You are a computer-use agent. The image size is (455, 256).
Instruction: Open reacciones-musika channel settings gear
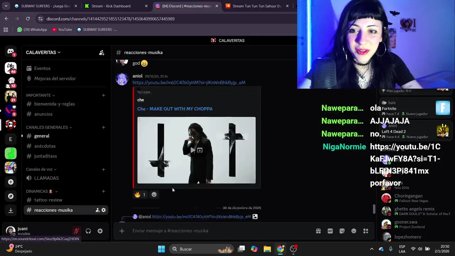pyautogui.click(x=103, y=210)
